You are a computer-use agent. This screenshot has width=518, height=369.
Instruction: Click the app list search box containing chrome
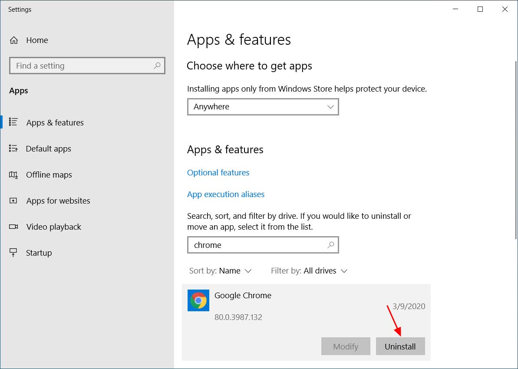pyautogui.click(x=263, y=245)
